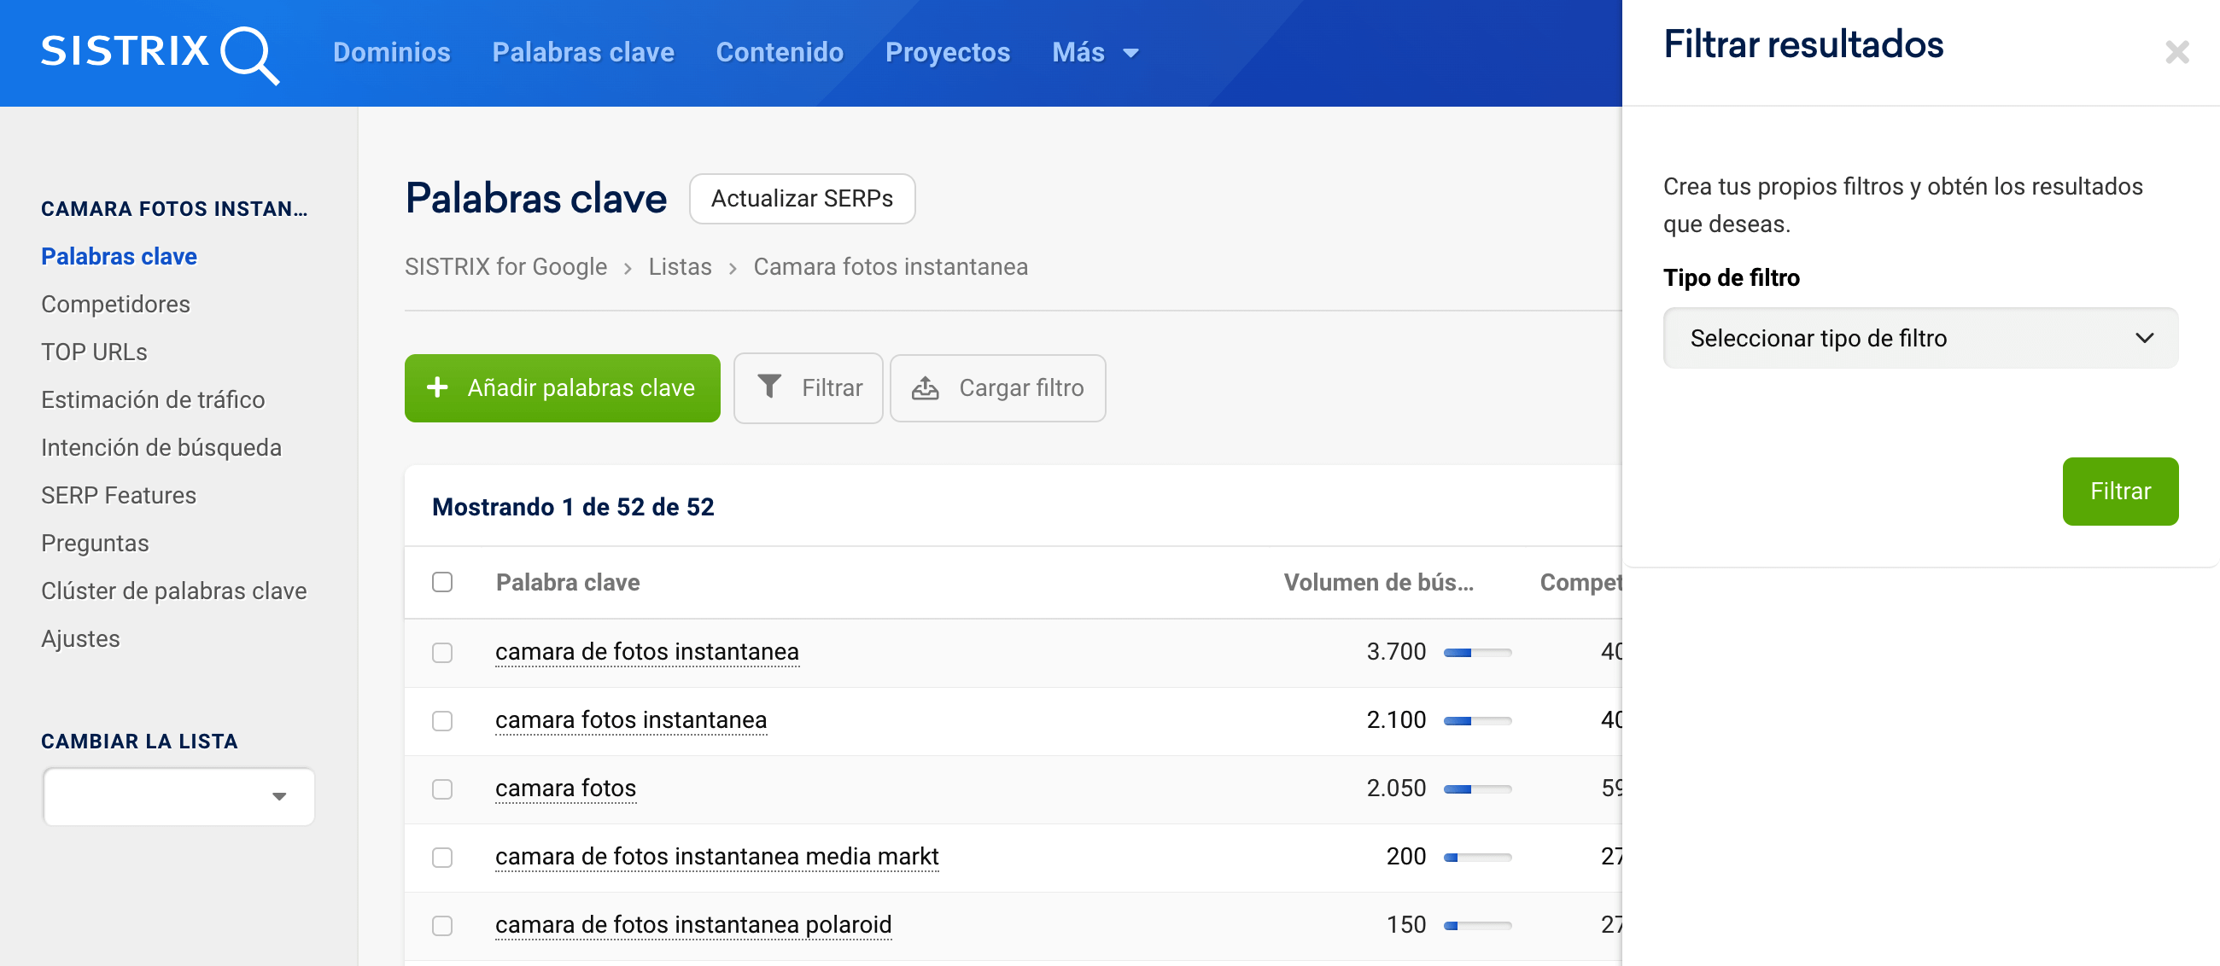Click the chevron after SISTRIX for Google breadcrumb
The image size is (2220, 966).
click(x=628, y=269)
